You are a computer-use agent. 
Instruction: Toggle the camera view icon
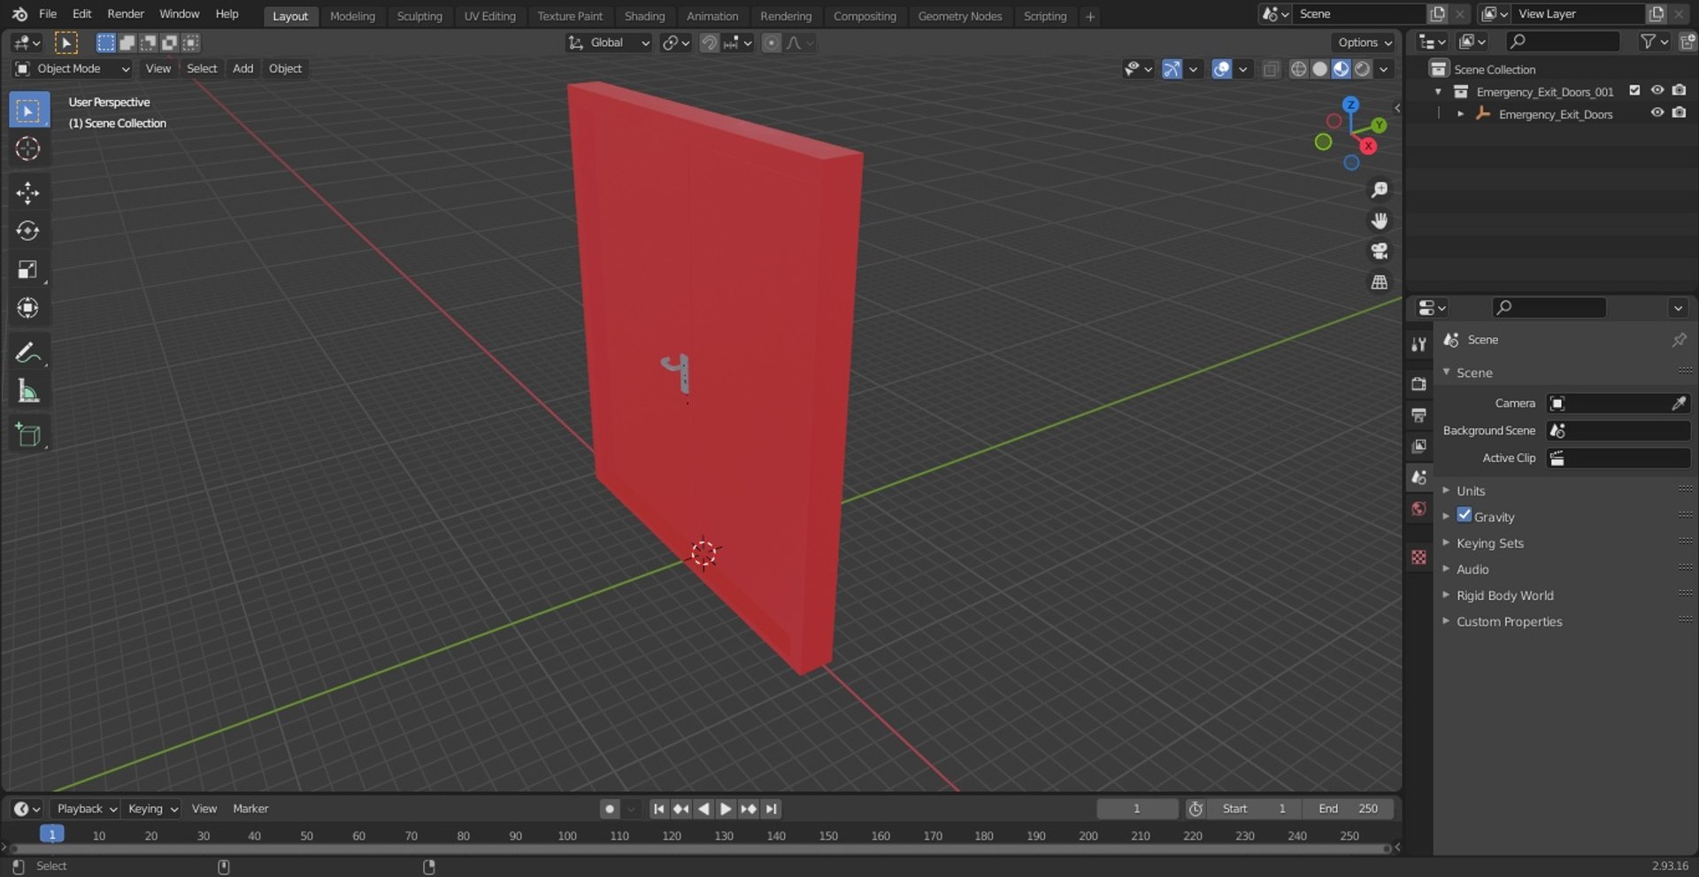point(1379,251)
